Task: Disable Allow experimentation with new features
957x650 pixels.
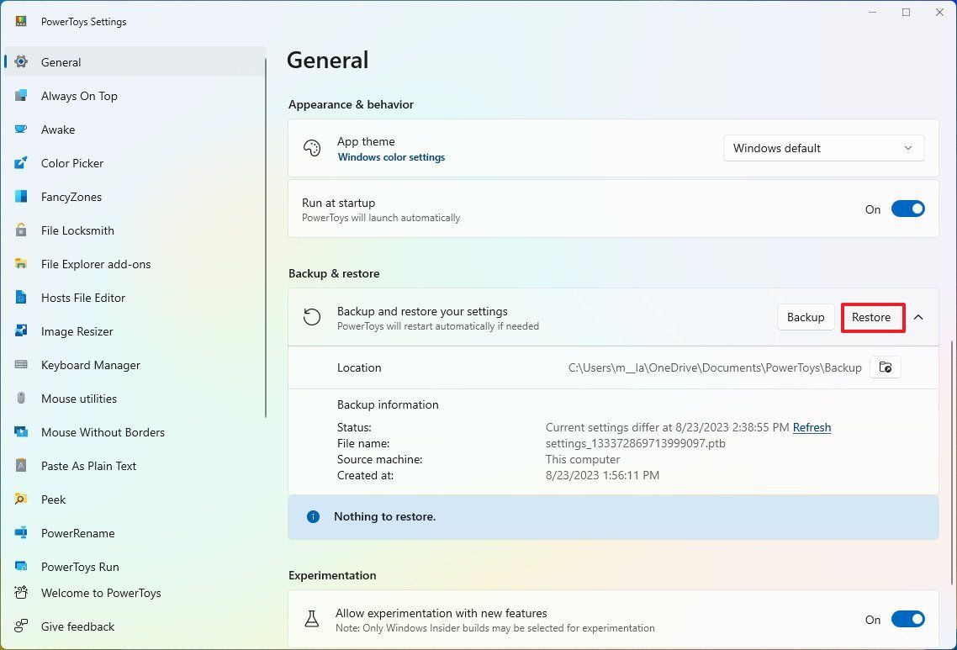Action: coord(908,619)
